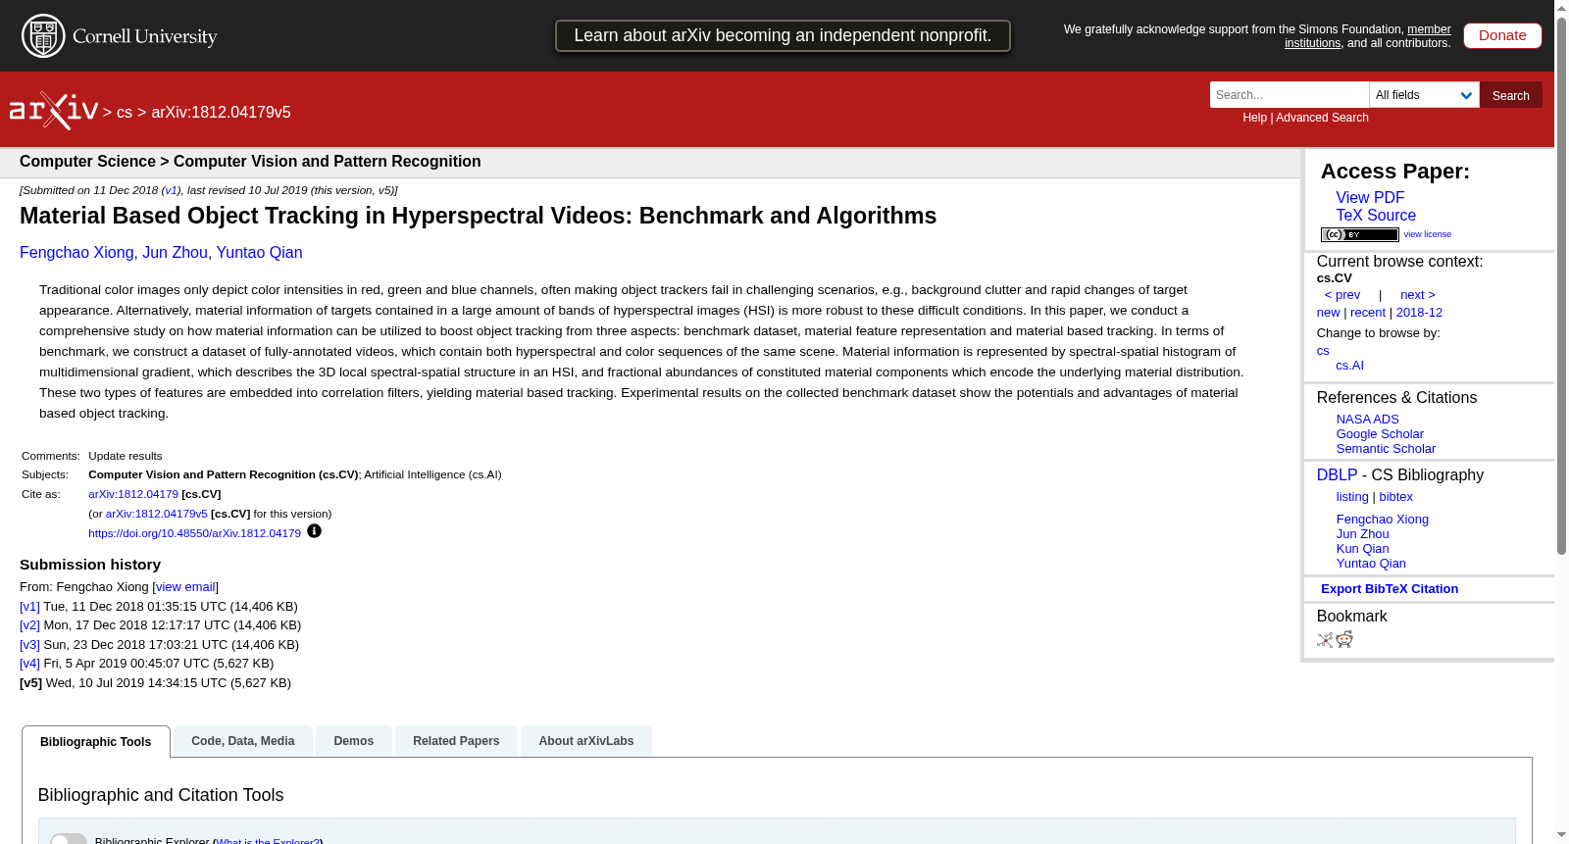Open the Help link

1254,118
